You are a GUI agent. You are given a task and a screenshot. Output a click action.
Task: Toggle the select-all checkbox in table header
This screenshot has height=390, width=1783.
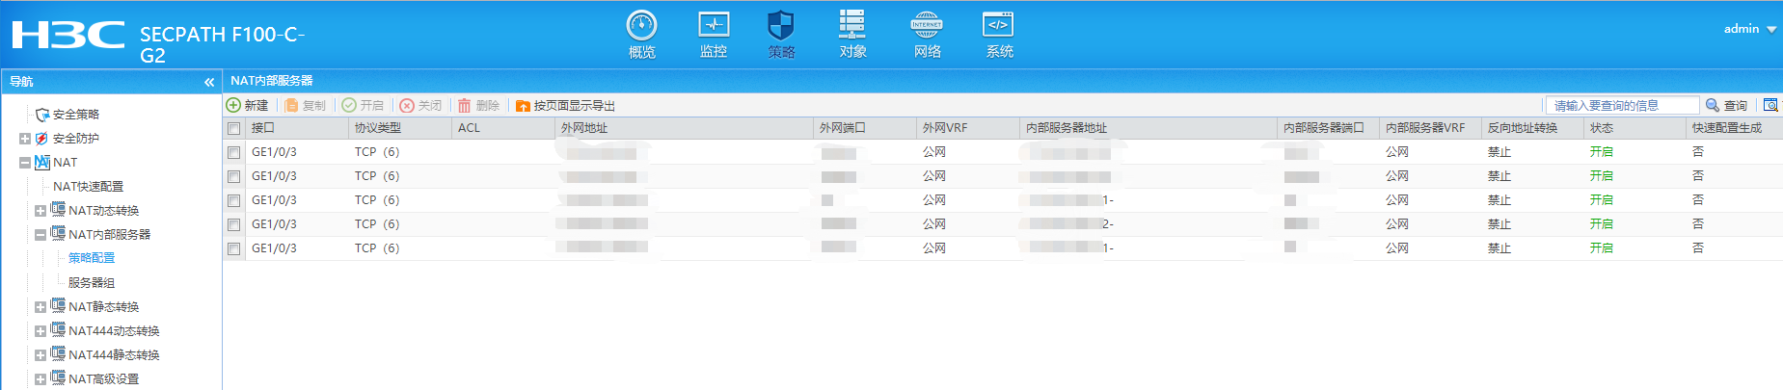(233, 128)
